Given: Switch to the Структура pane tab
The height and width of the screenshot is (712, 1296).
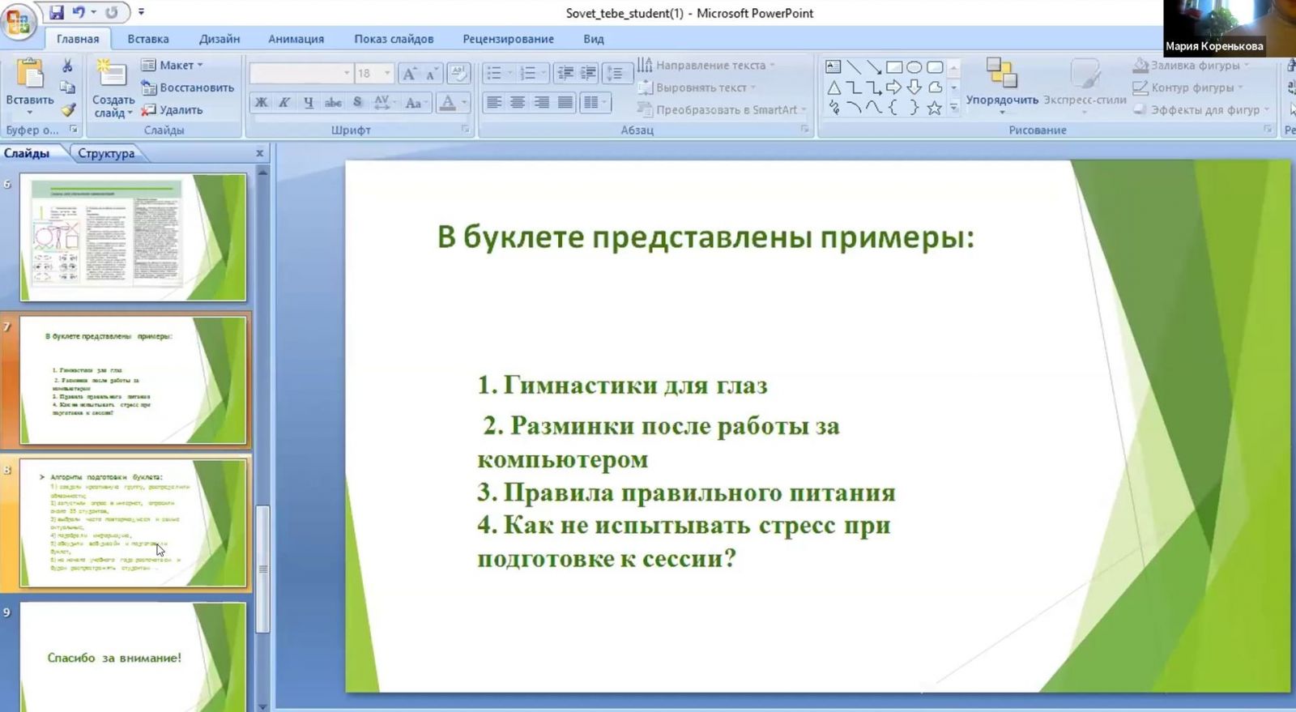Looking at the screenshot, I should tap(106, 153).
